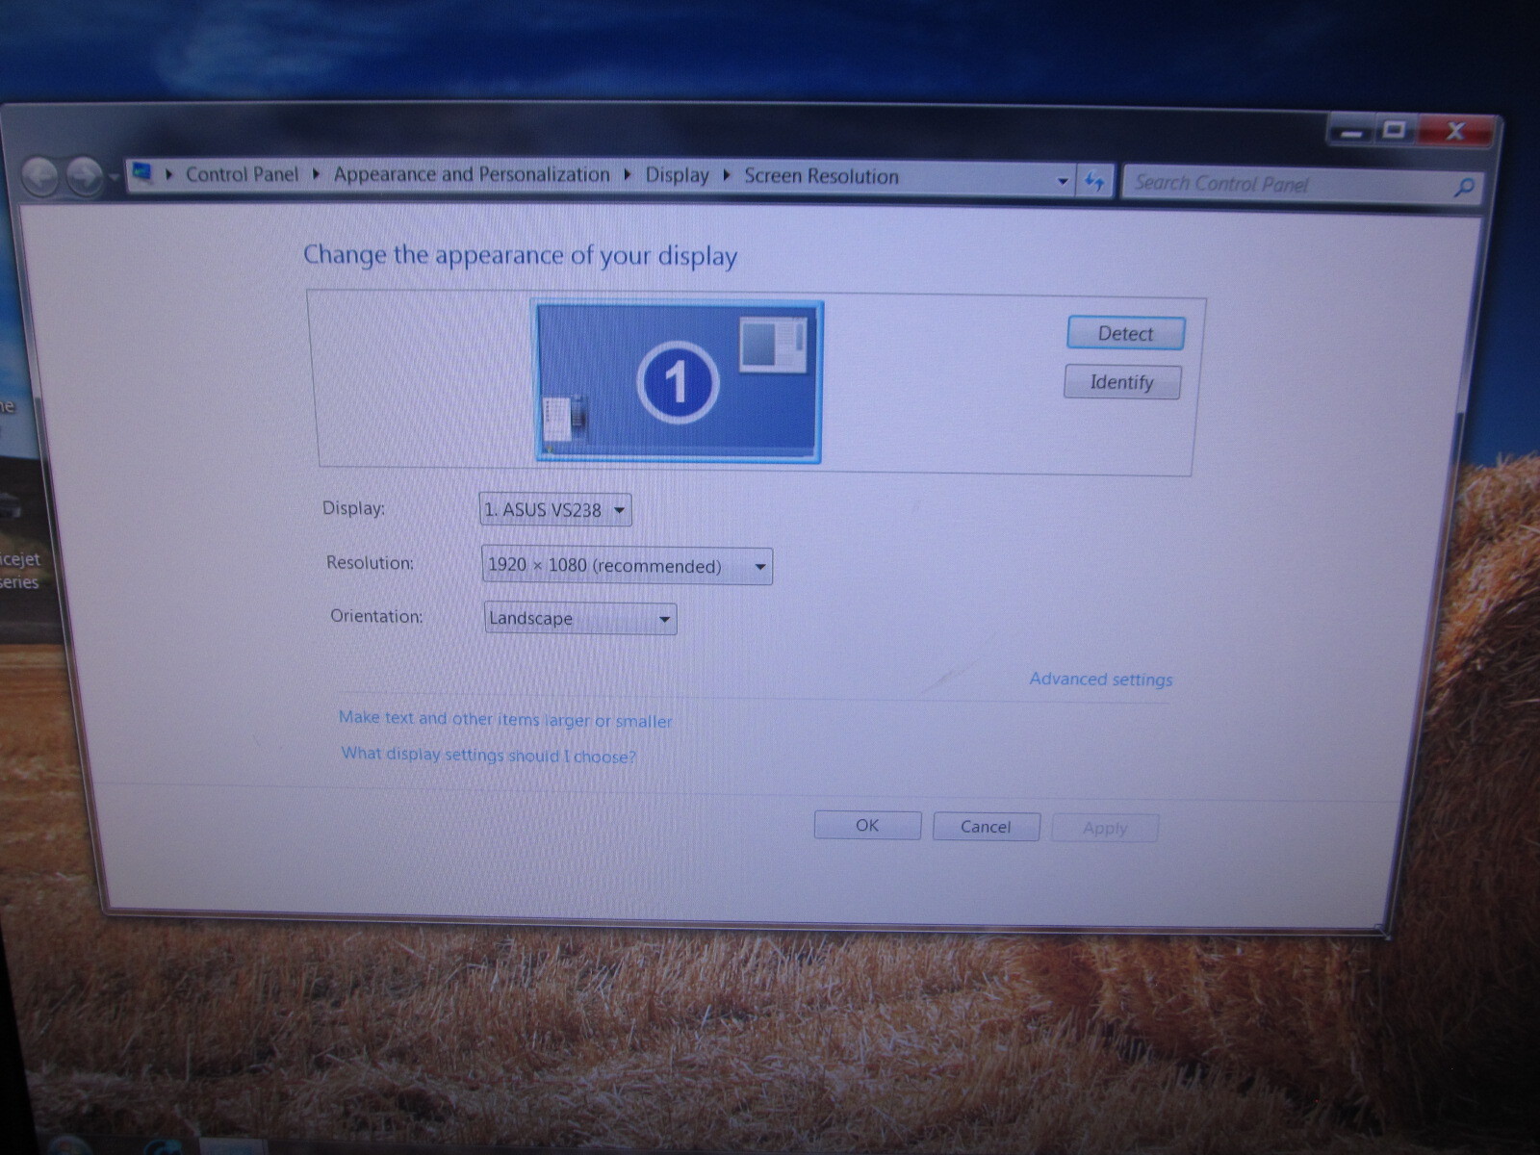The image size is (1540, 1155).
Task: Maximize the Screen Resolution window
Action: point(1394,130)
